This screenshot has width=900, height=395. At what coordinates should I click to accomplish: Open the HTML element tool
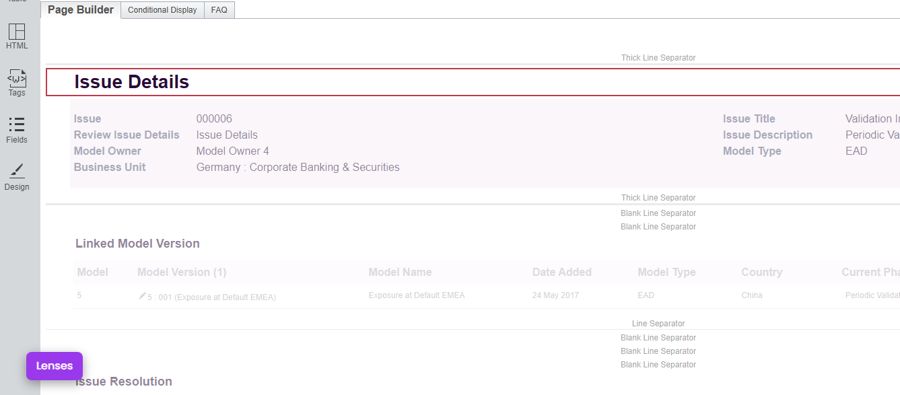point(17,36)
